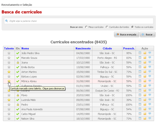Click the orange note icon in Urubici - SC row
Screen dimensions: 162x122
pyautogui.click(x=145, y=86)
